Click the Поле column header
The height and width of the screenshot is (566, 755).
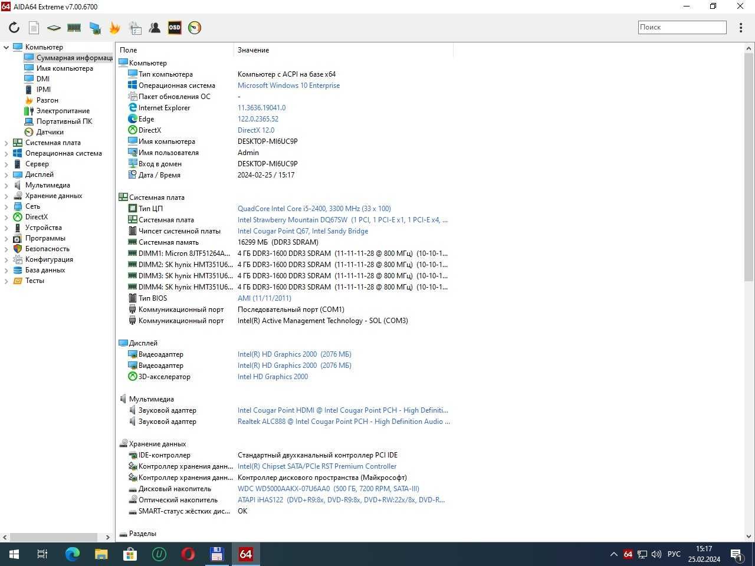(175, 50)
